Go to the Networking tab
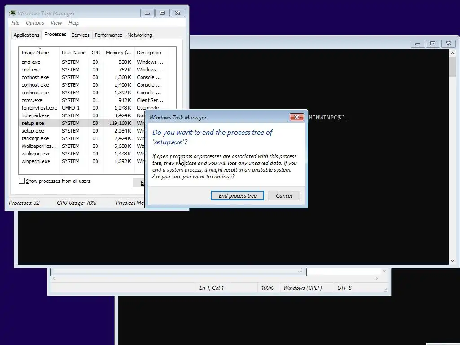The image size is (460, 345). pos(140,35)
